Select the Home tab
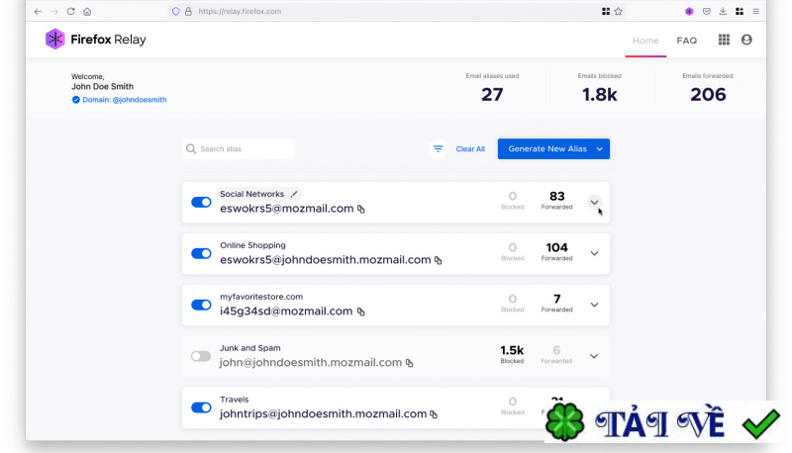792x453 pixels. click(x=645, y=41)
